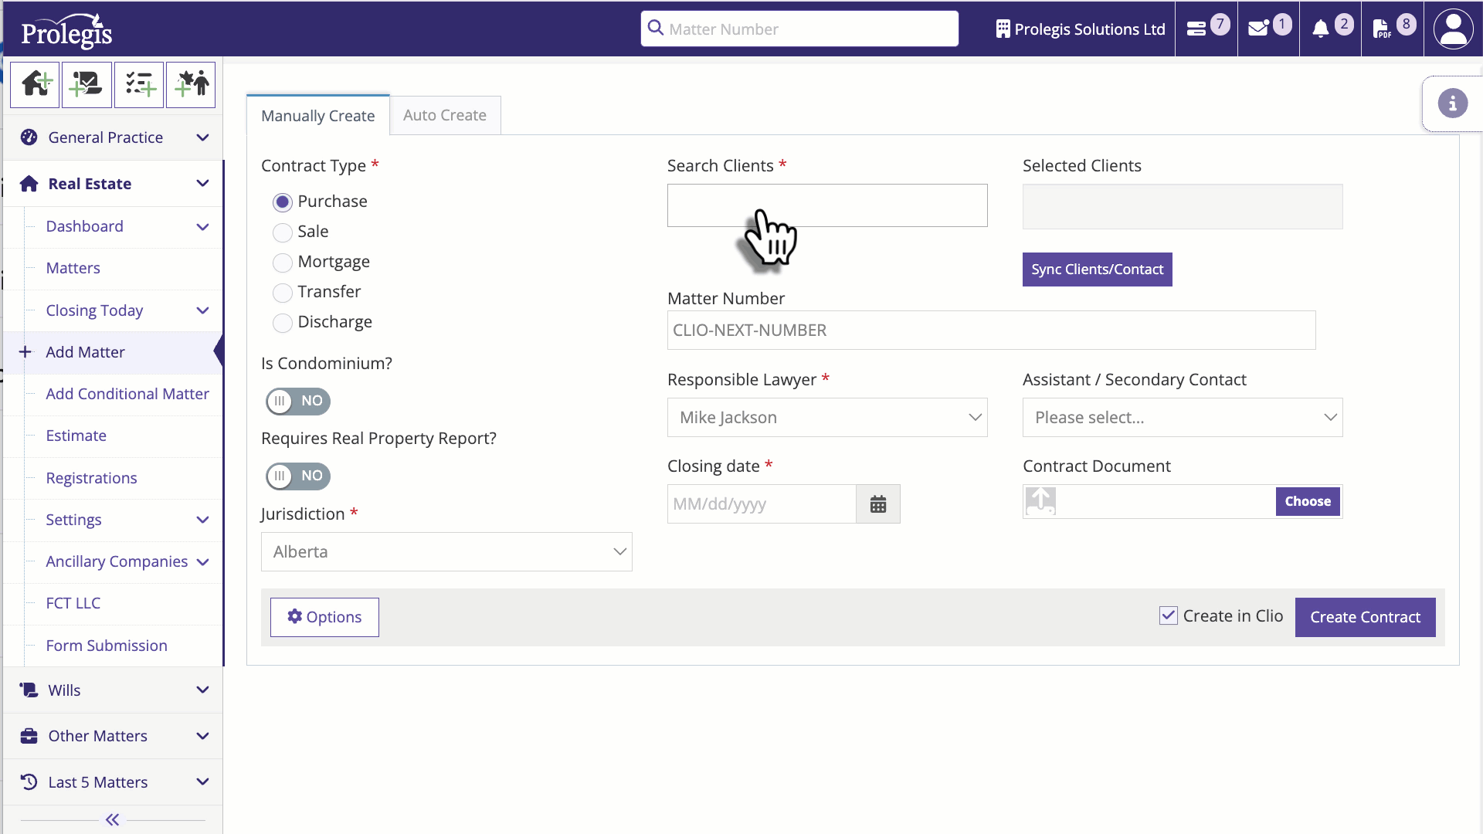Uncheck the Create in Clio checkbox

point(1169,615)
